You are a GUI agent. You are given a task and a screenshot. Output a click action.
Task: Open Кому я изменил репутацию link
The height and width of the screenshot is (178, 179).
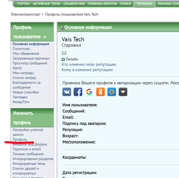[87, 70]
